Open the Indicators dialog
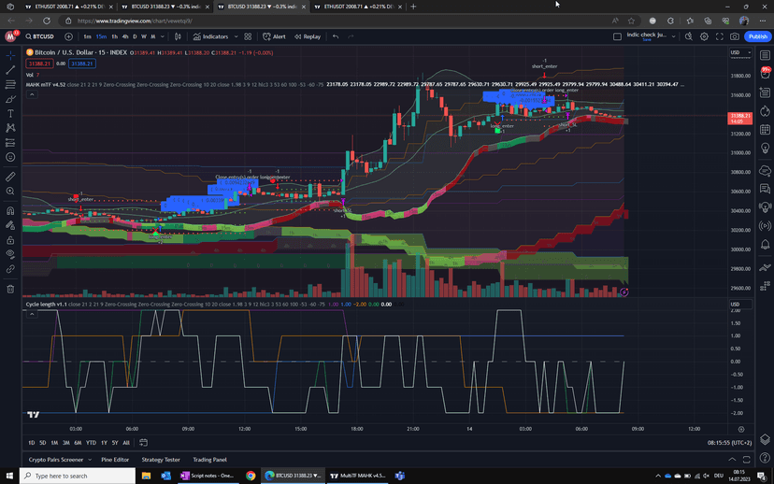 click(210, 36)
